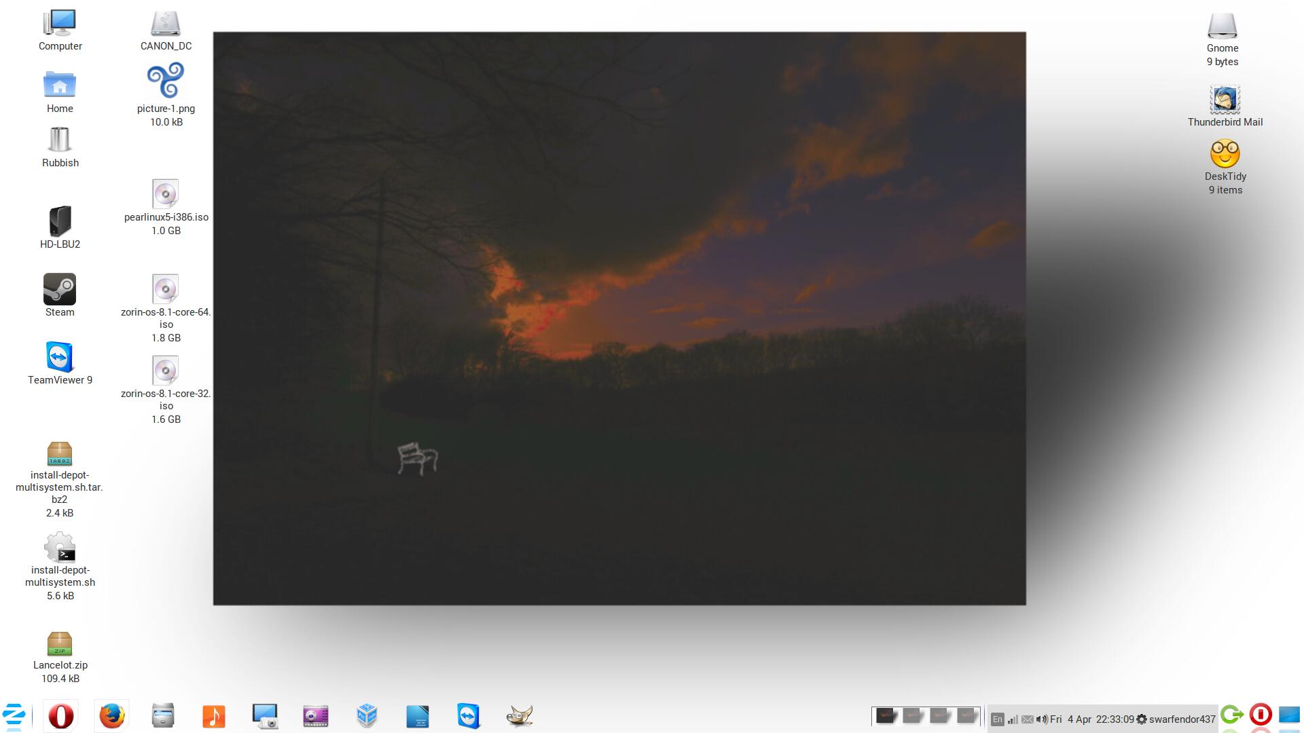The width and height of the screenshot is (1304, 733).
Task: Launch GIMP from the dock
Action: point(520,716)
